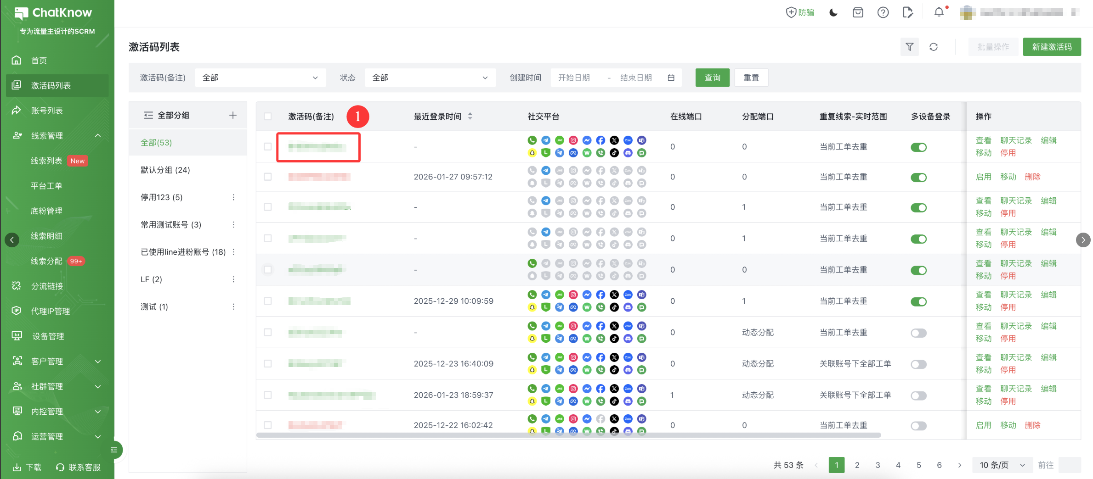Open the help question mark icon
The image size is (1093, 479).
coord(883,12)
